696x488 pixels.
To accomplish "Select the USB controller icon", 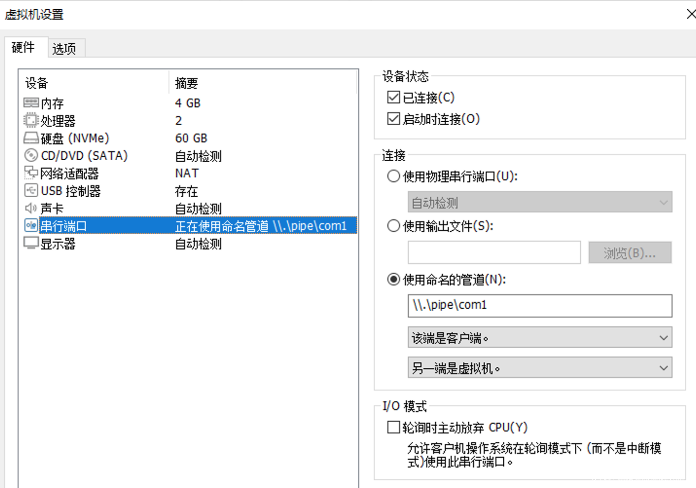I will pyautogui.click(x=31, y=190).
